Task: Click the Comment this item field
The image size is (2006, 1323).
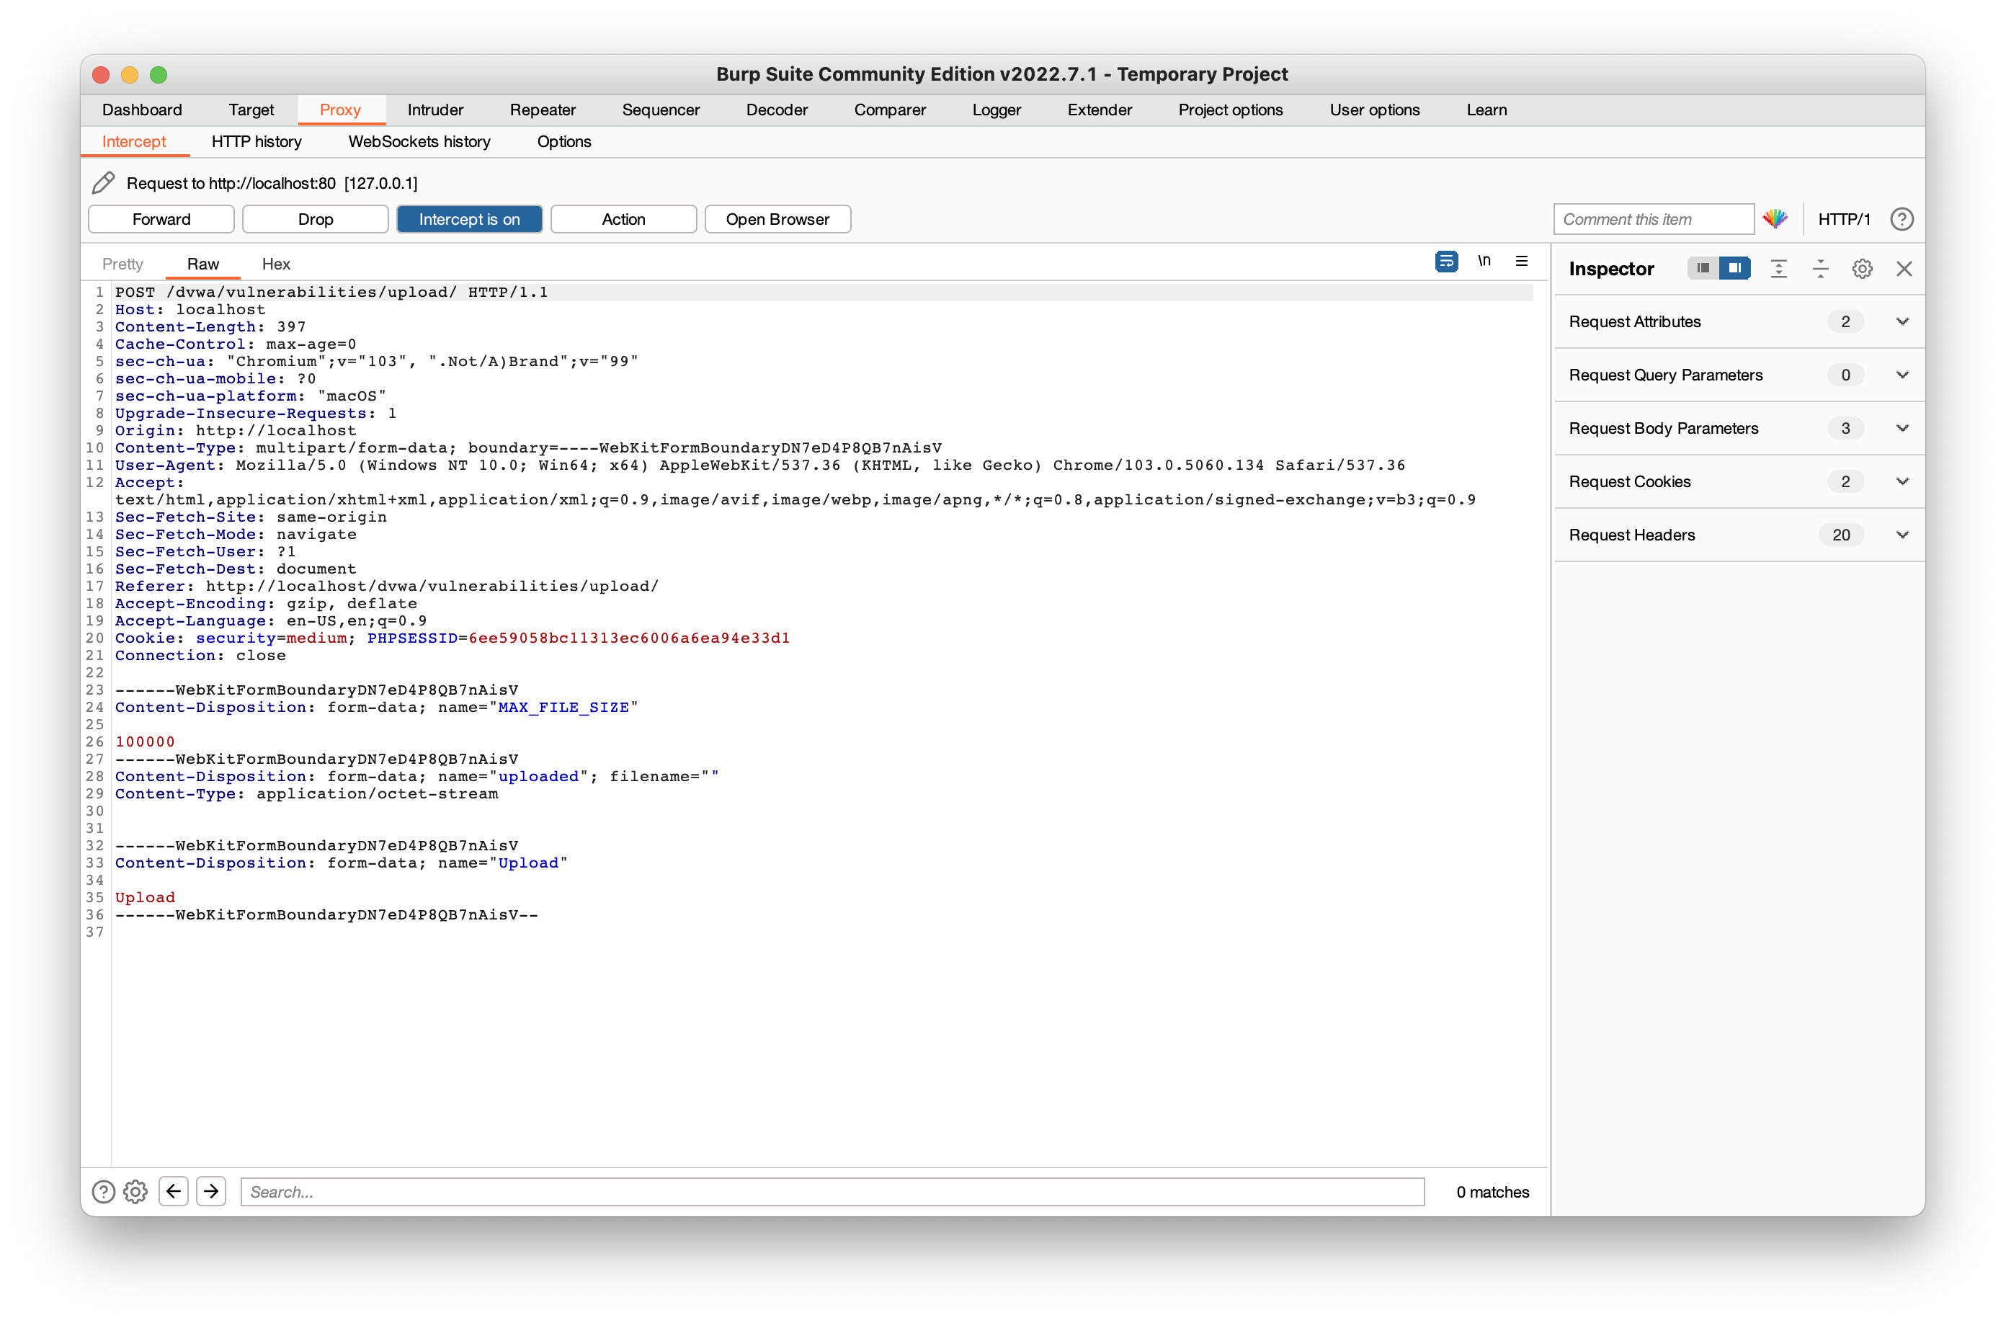Action: point(1654,219)
